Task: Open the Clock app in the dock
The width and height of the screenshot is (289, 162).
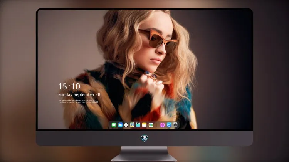Action: (x=126, y=125)
